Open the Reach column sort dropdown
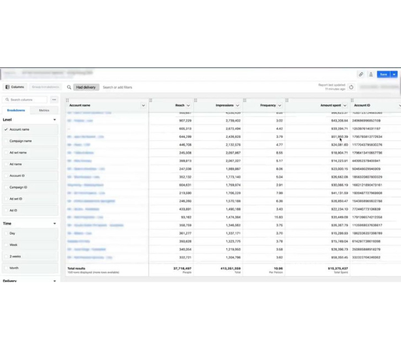 coord(189,105)
